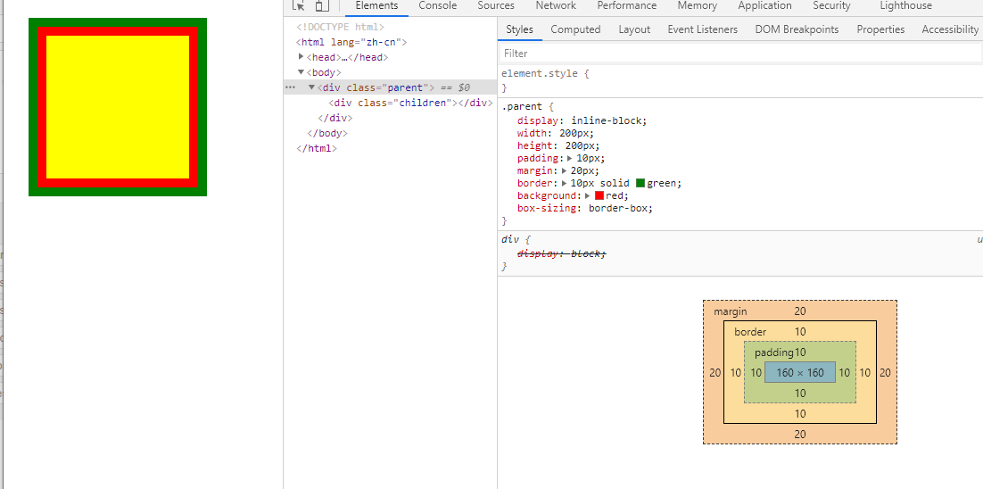The height and width of the screenshot is (489, 983).
Task: Click the element.style rule block
Action: 739,80
